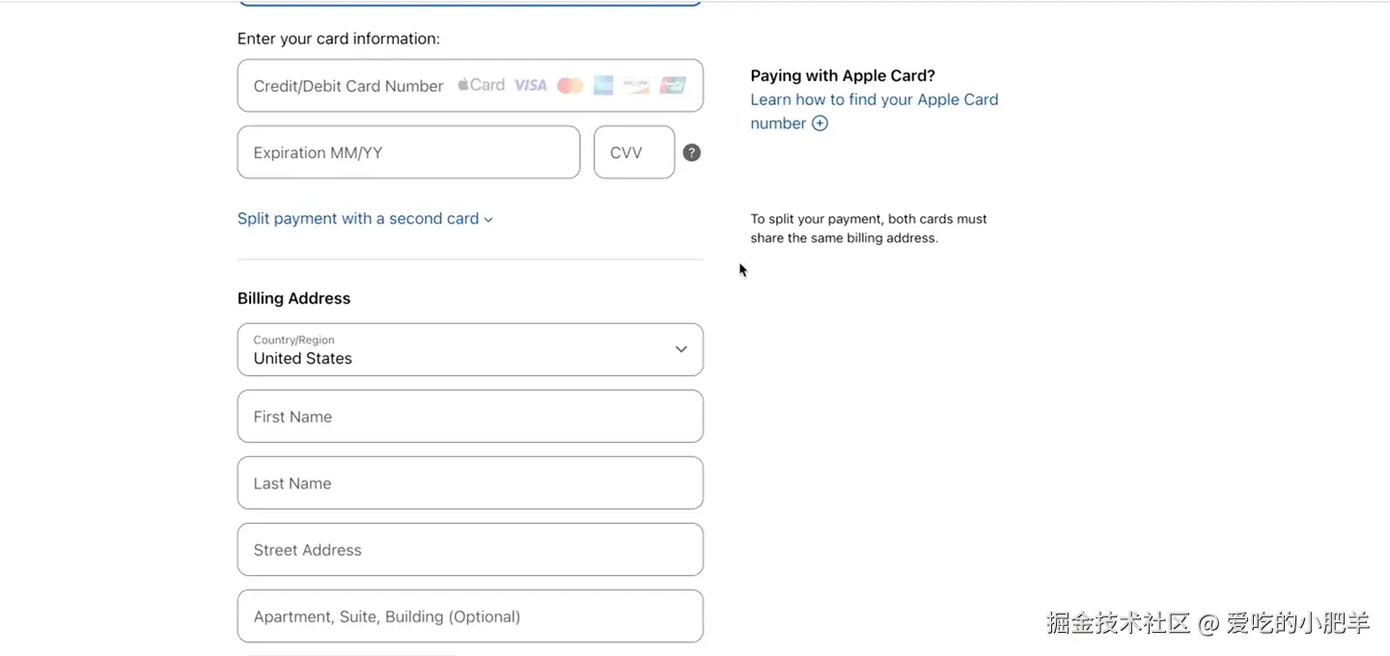
Task: Click the Mastercard logo icon
Action: tap(570, 86)
